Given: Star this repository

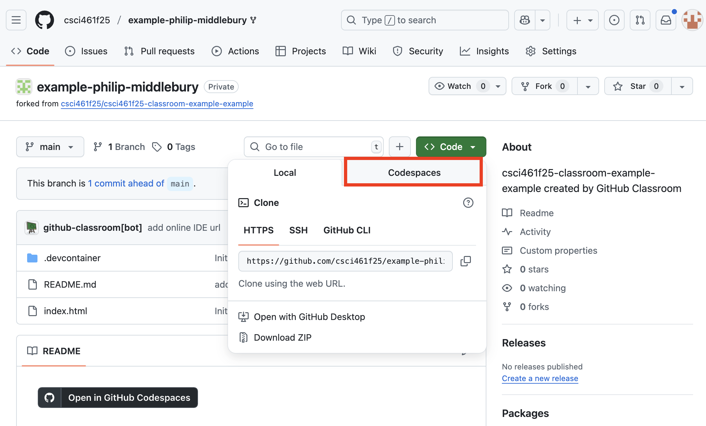Looking at the screenshot, I should [x=638, y=86].
